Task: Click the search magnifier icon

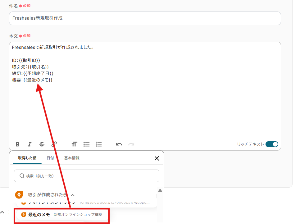Action: 22,176
